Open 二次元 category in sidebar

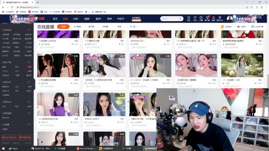(x=5, y=71)
